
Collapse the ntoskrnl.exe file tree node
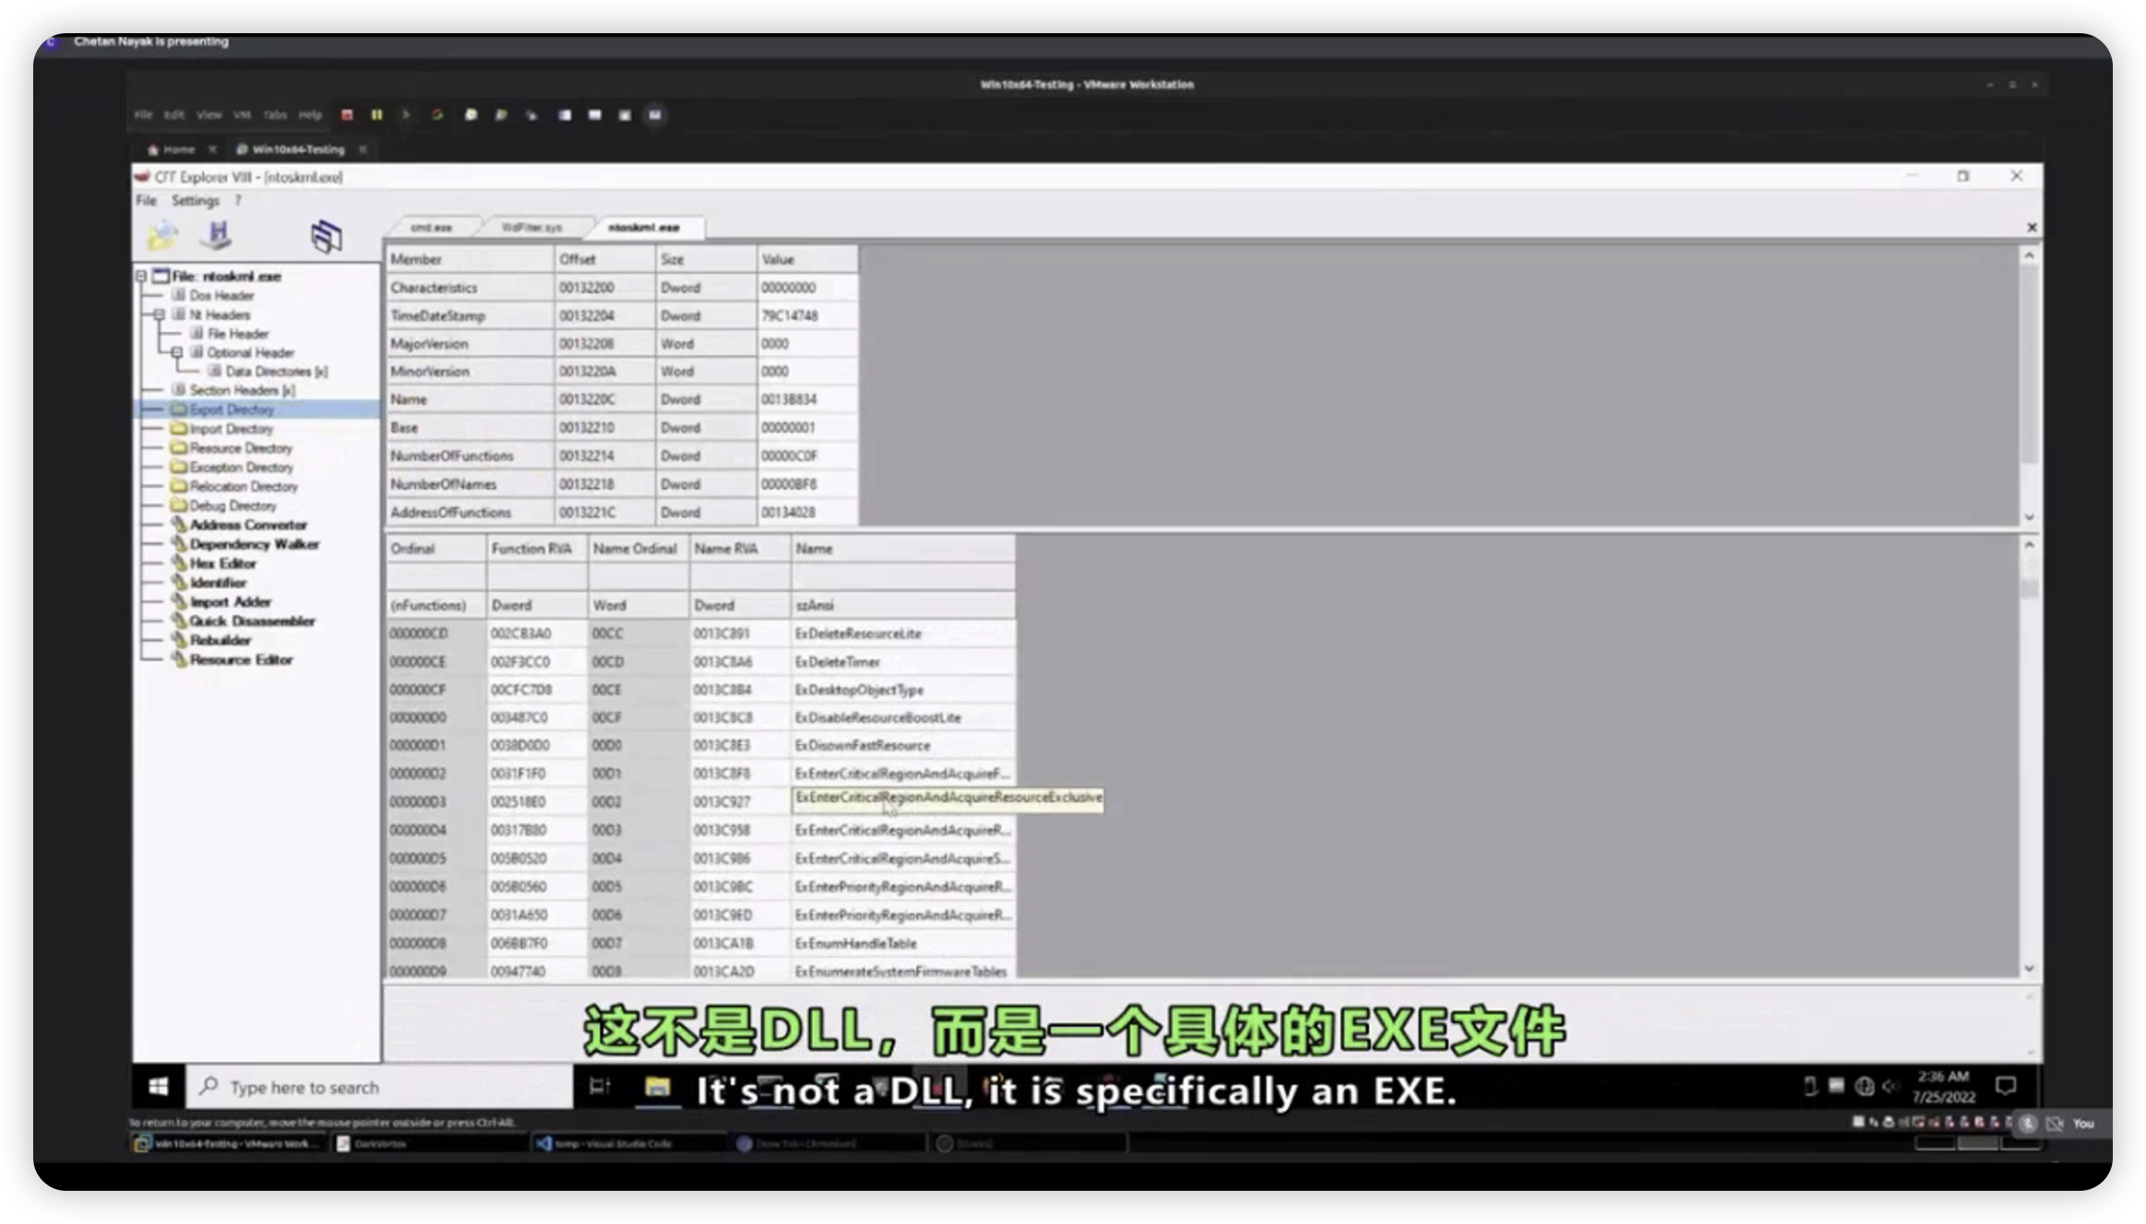tap(142, 277)
